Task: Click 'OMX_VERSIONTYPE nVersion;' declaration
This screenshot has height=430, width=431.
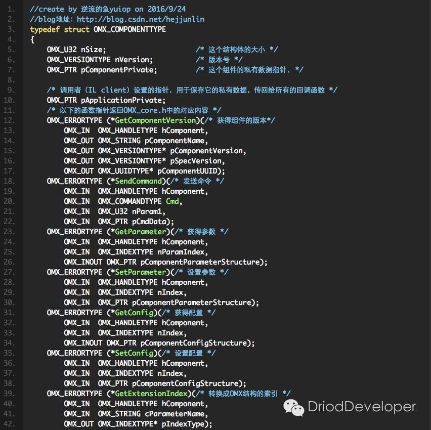Action: pyautogui.click(x=100, y=60)
